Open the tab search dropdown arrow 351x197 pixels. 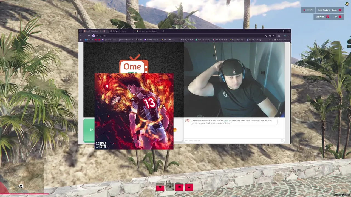click(81, 31)
